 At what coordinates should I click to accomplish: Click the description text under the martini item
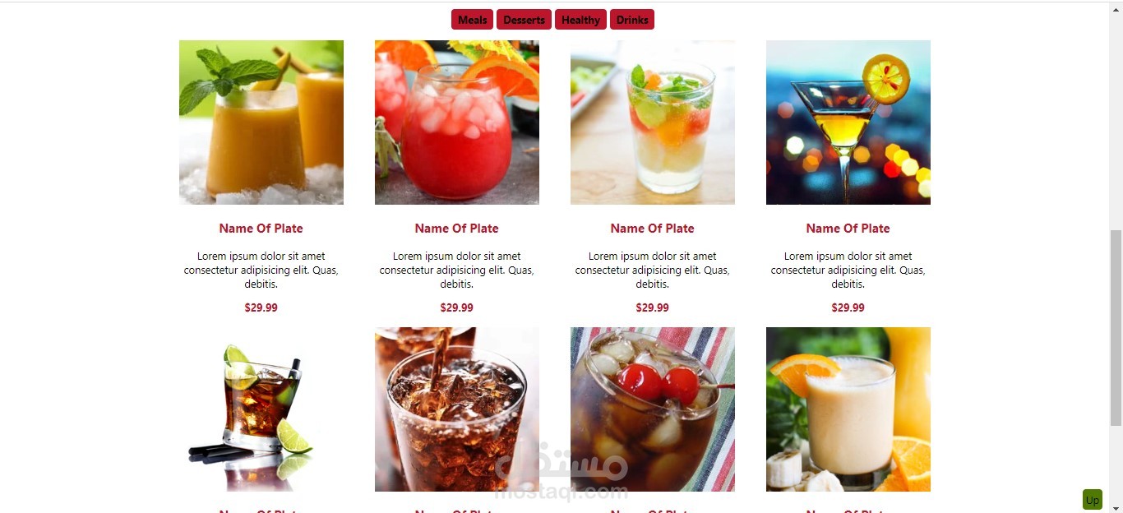tap(848, 270)
